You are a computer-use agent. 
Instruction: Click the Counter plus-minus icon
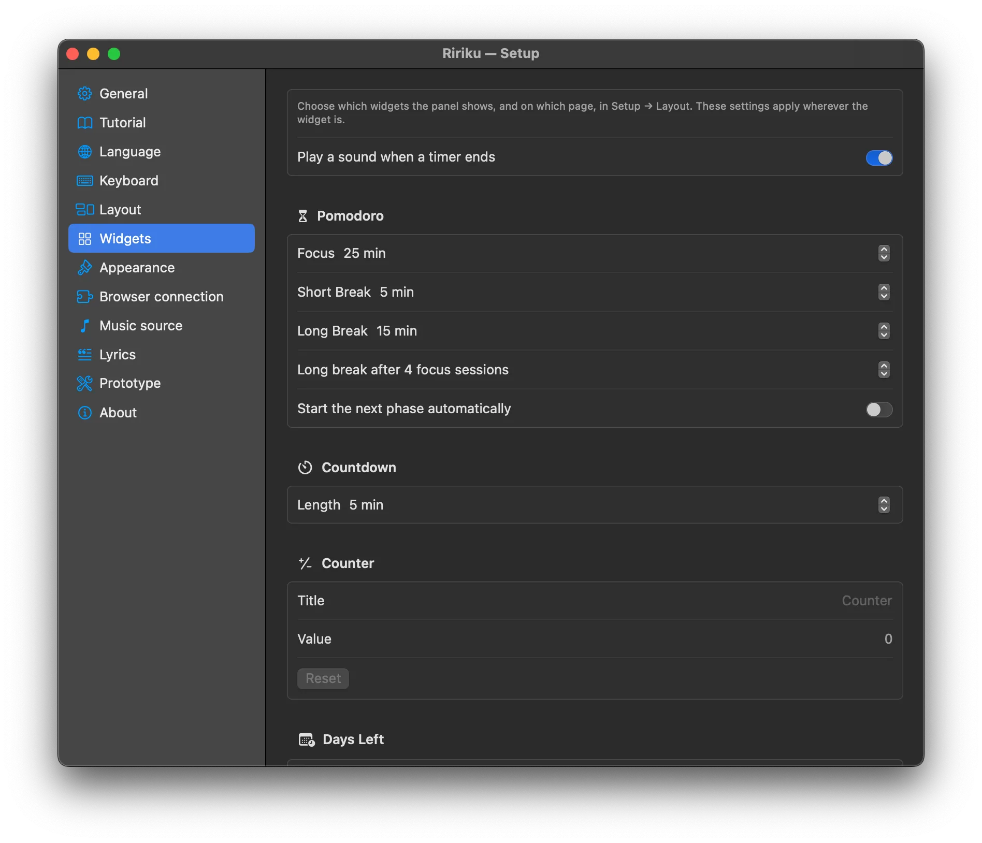click(305, 563)
